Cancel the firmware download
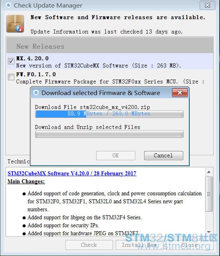 [164, 155]
